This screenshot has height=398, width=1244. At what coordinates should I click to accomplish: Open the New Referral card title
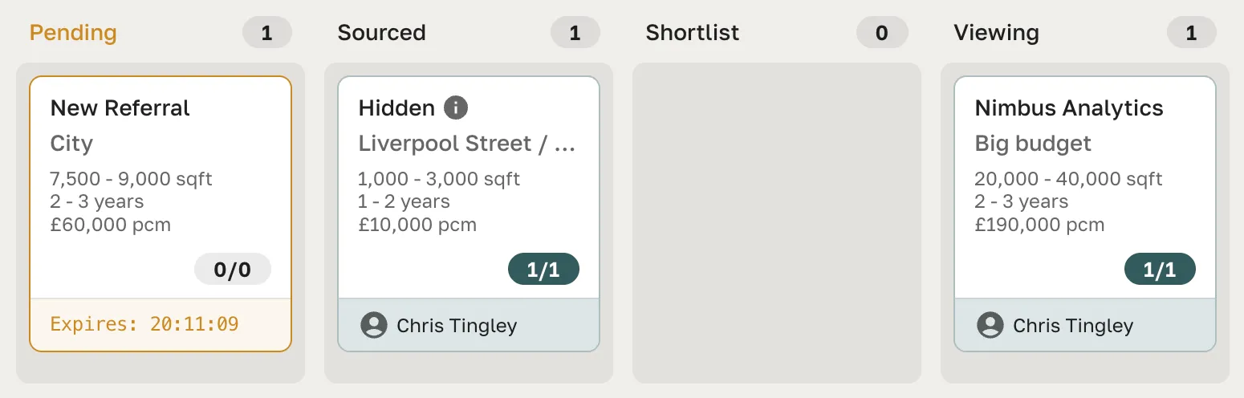[120, 108]
